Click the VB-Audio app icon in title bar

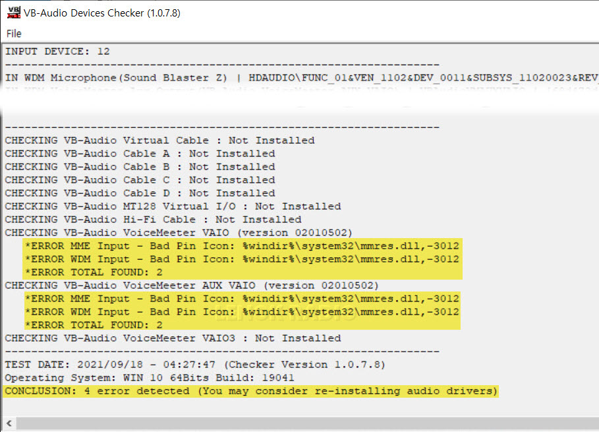(x=14, y=13)
